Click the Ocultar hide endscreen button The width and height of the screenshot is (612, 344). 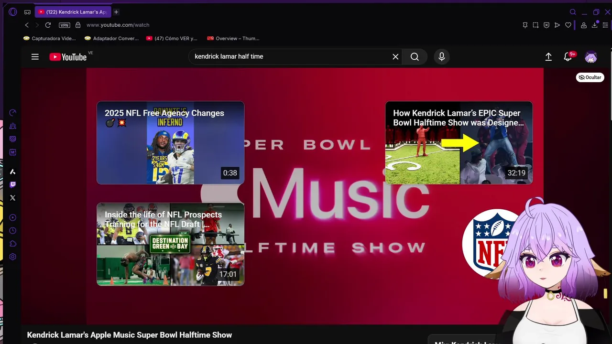point(590,77)
